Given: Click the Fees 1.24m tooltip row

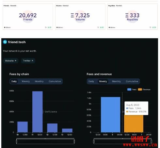Looking at the screenshot, I should [x=134, y=108].
